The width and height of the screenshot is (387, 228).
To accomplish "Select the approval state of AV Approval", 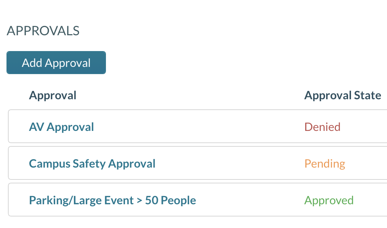I will point(322,127).
